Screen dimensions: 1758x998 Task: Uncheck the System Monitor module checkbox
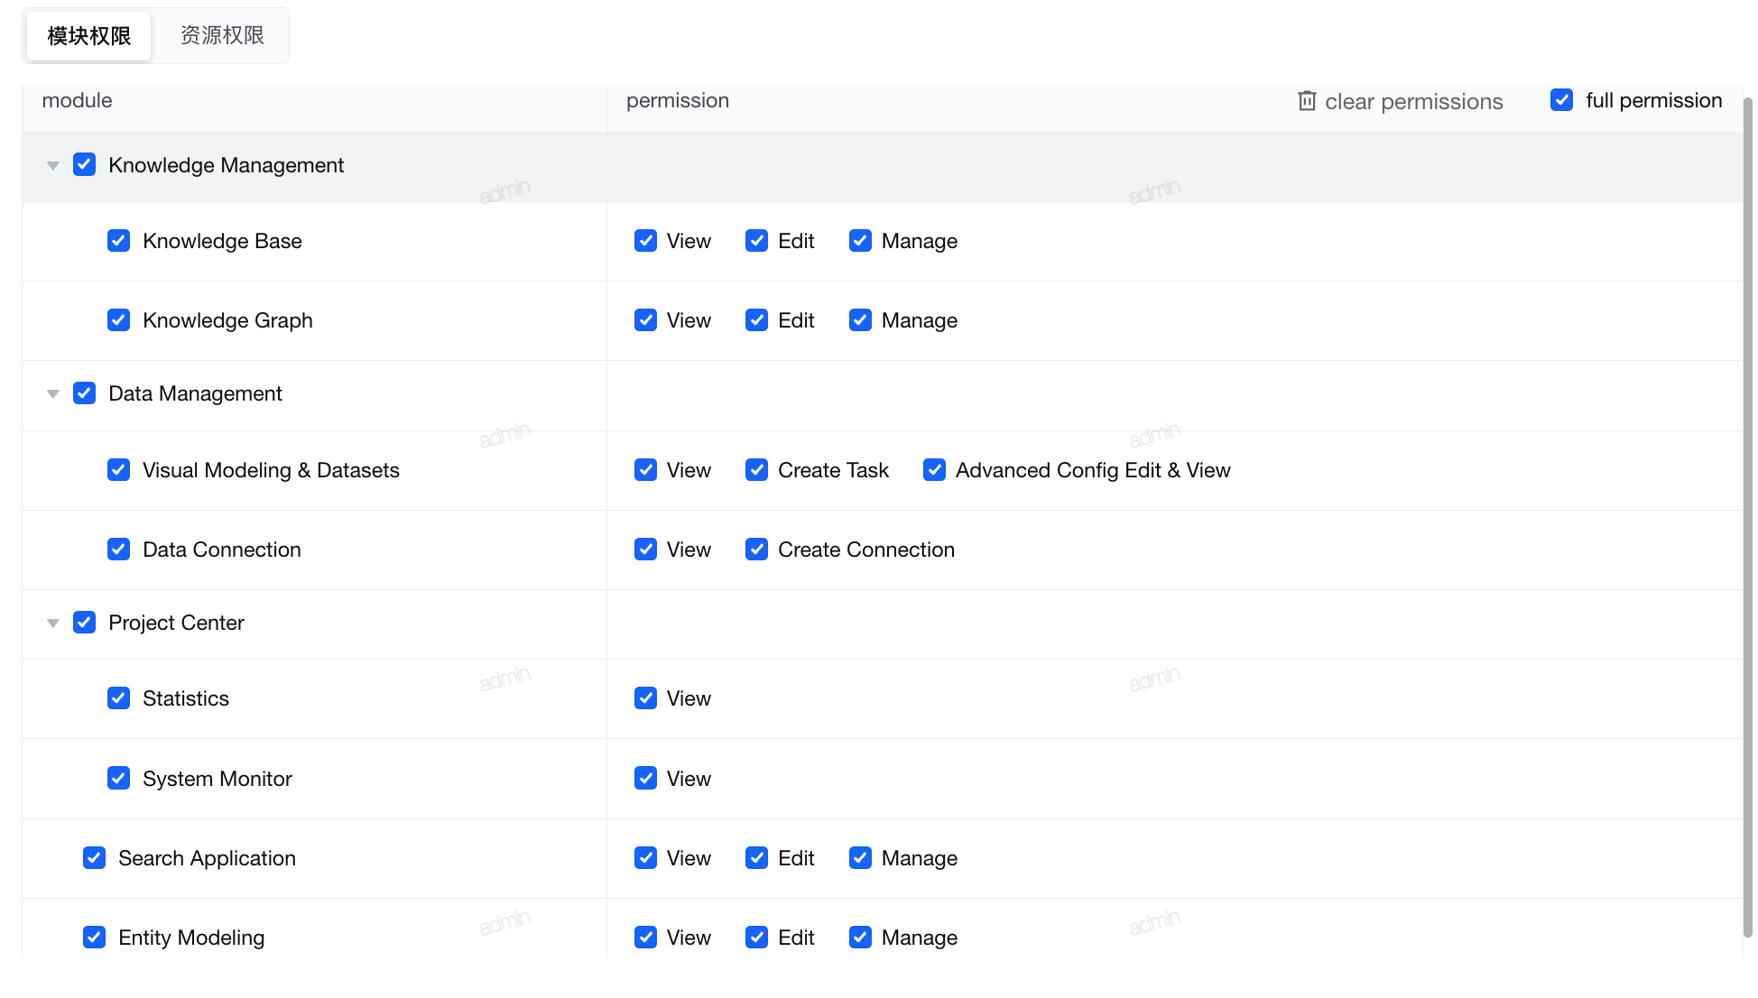pyautogui.click(x=118, y=778)
